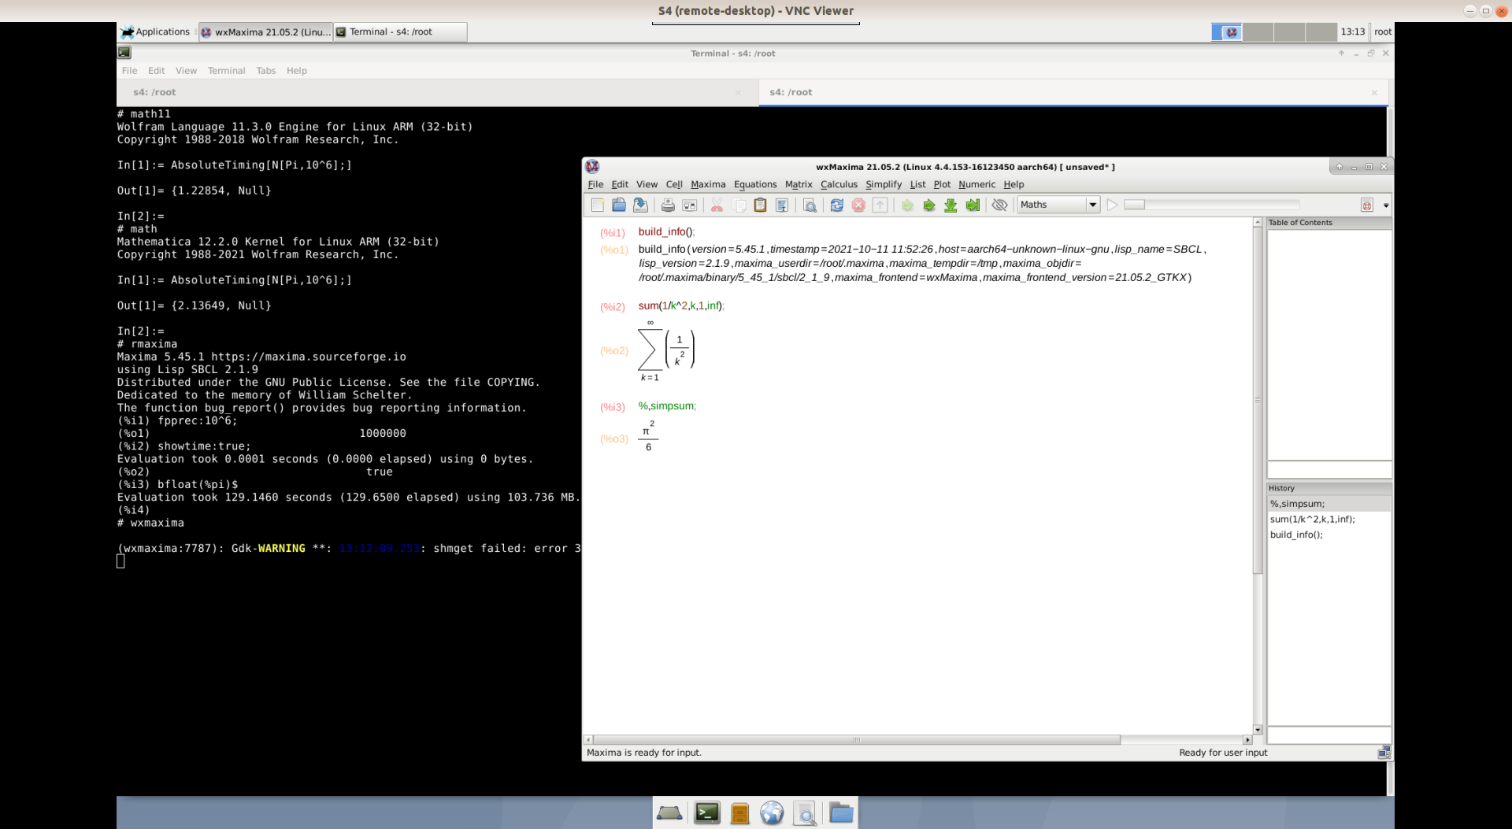Copy the selected cell
Image resolution: width=1512 pixels, height=829 pixels.
click(x=739, y=205)
